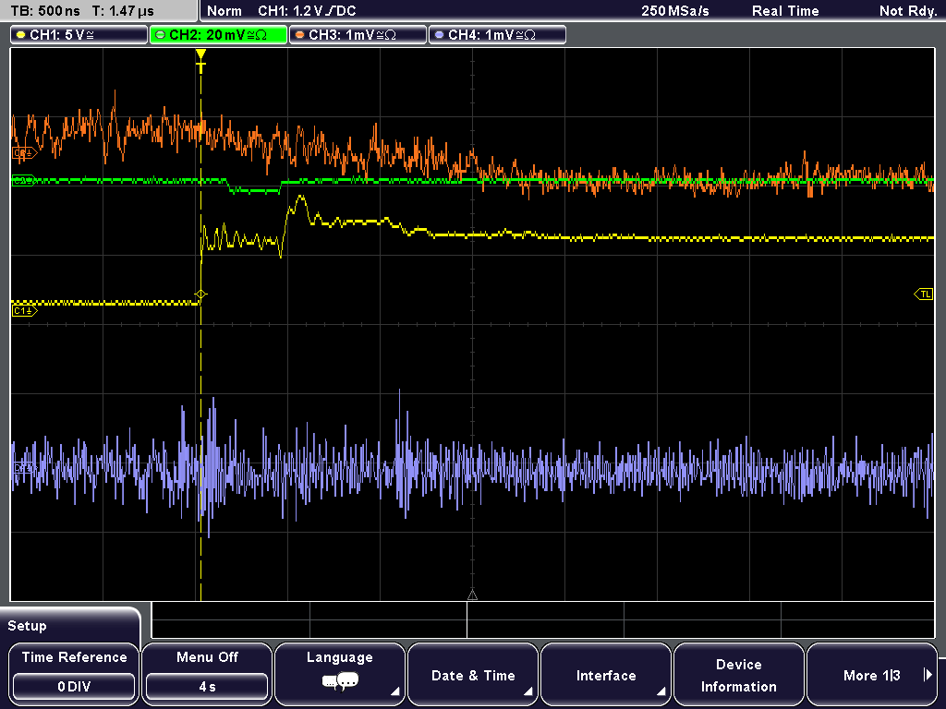Image resolution: width=946 pixels, height=709 pixels.
Task: Click the green C2 ground reference marker
Action: [x=24, y=180]
